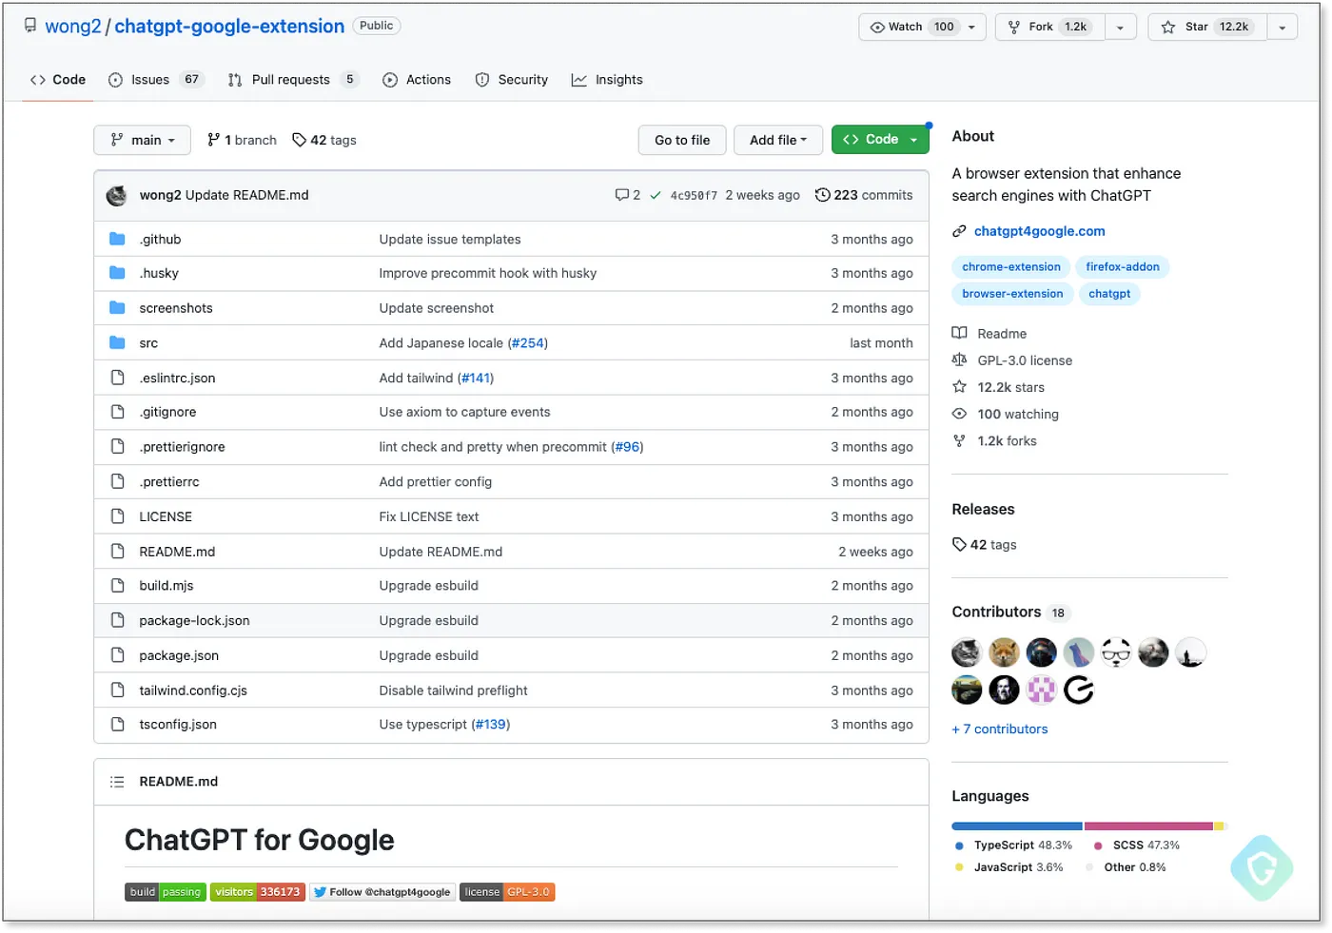
Task: Open the package-lock.json file
Action: click(x=194, y=620)
